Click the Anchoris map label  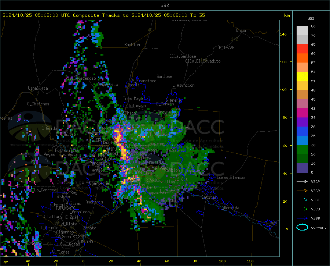click(94, 202)
